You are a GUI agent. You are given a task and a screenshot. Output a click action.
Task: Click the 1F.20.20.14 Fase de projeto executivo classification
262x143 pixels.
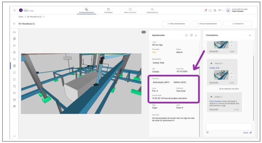coord(169,98)
